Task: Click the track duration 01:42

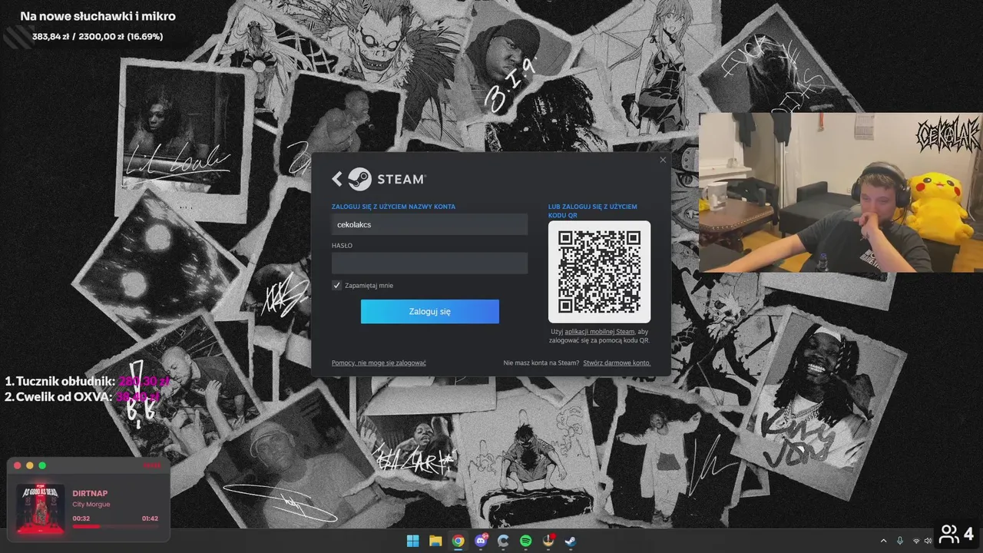Action: [x=150, y=518]
